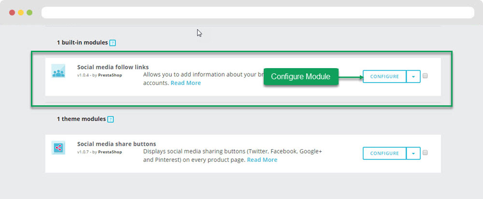Click the Social media follow links title
The image size is (483, 199).
113,67
